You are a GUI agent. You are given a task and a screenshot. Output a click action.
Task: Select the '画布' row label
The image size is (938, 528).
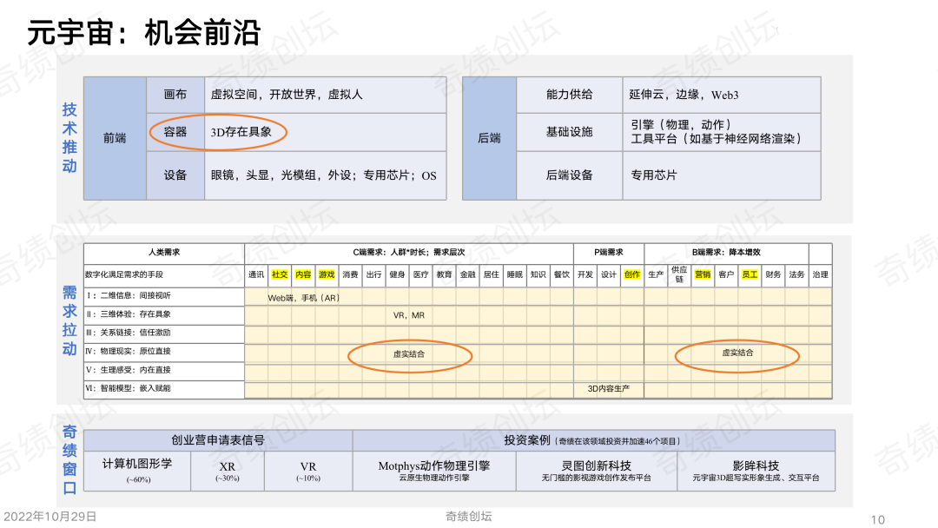[175, 95]
